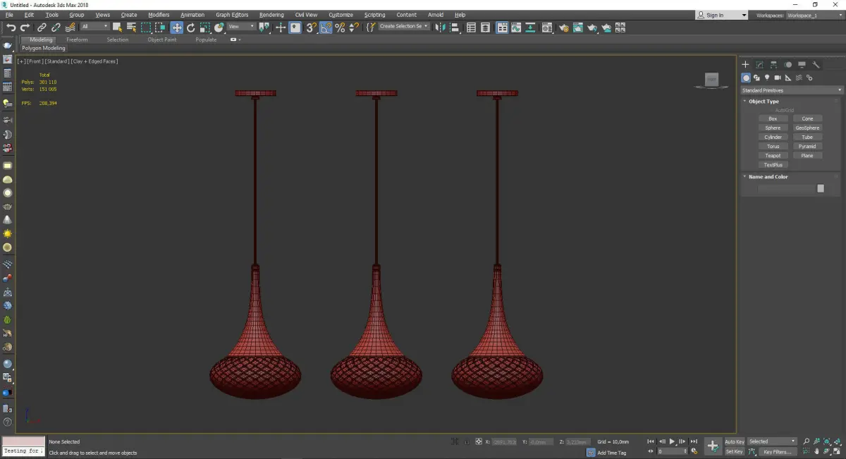846x459 pixels.
Task: Activate the Select and Scale tool
Action: tap(204, 27)
